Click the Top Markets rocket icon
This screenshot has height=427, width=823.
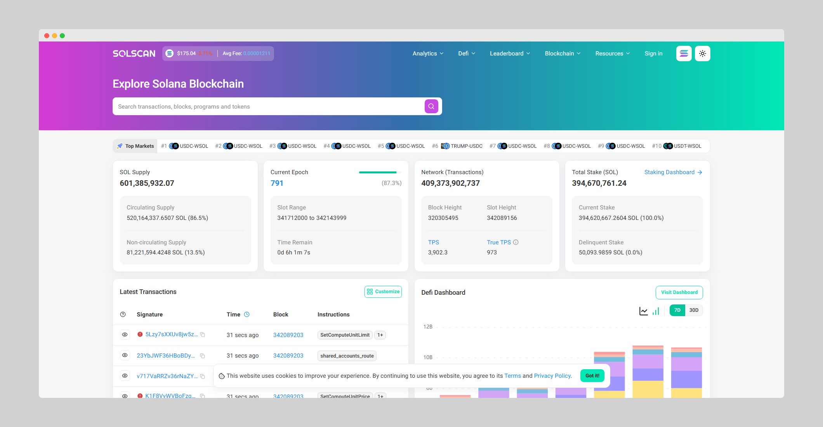click(120, 146)
